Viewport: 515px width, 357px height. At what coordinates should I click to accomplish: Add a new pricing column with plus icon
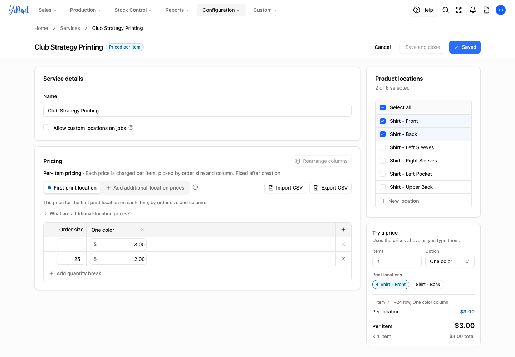pos(343,230)
